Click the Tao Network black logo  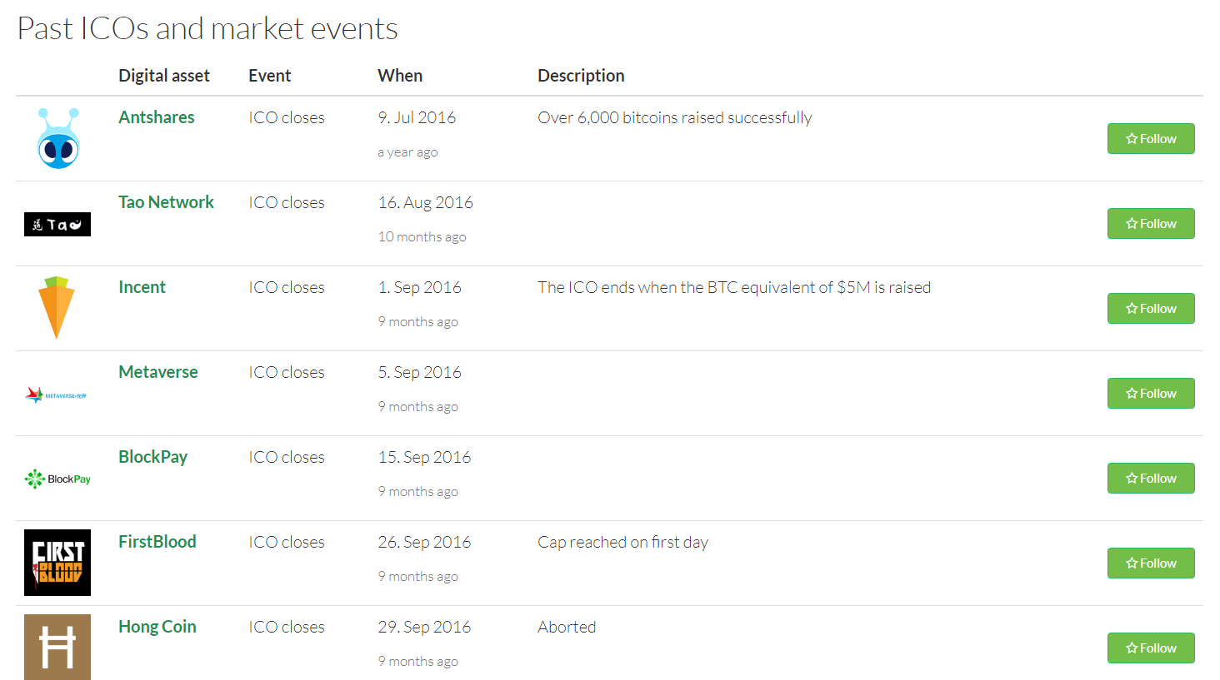coord(57,223)
